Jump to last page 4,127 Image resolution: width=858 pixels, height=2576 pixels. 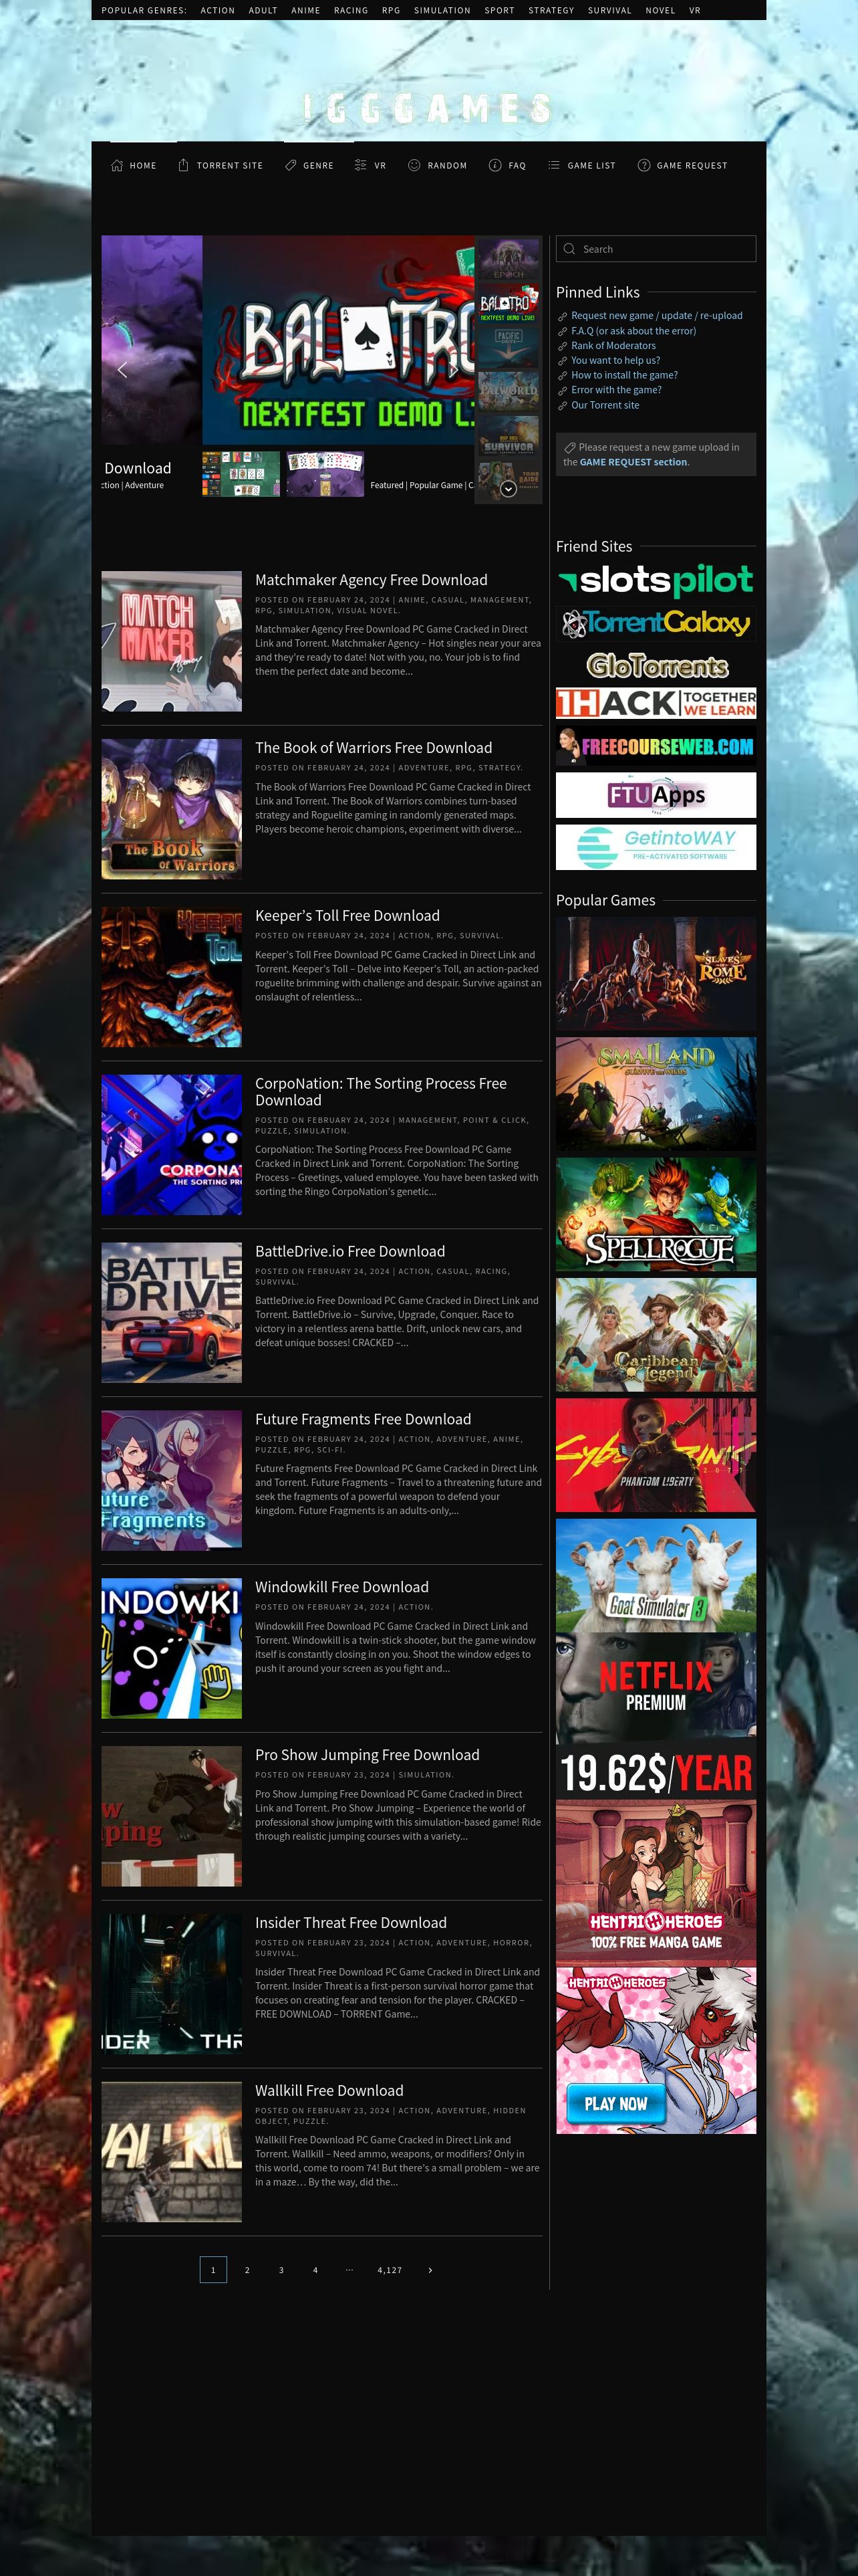coord(390,2270)
